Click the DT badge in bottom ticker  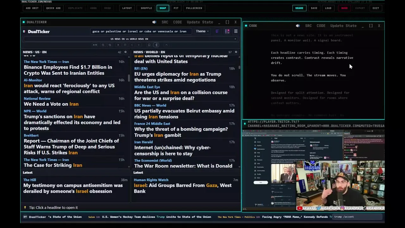point(25,217)
